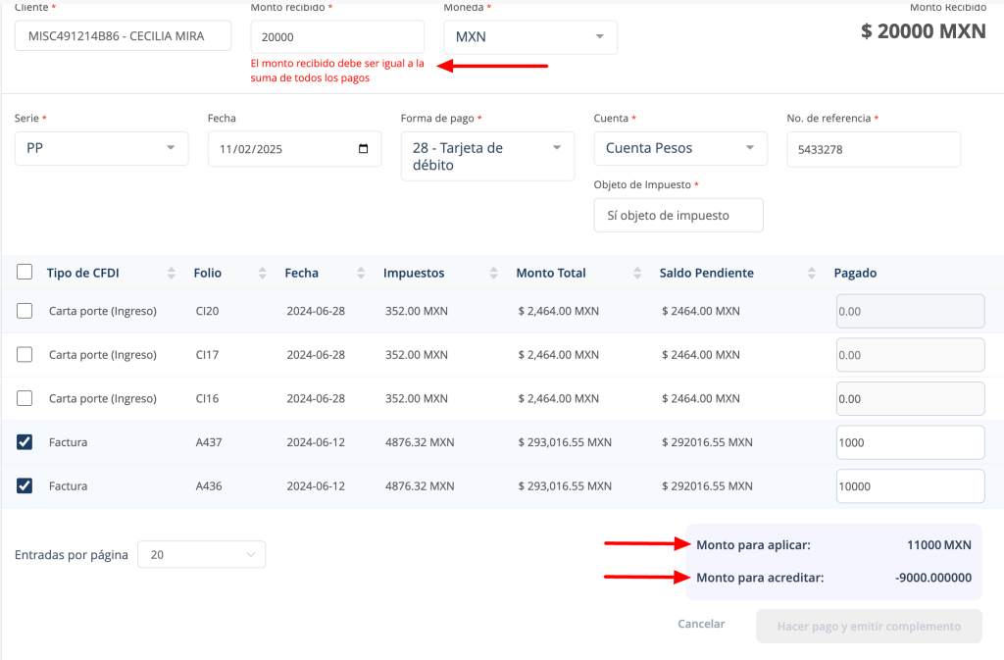This screenshot has width=1004, height=660.
Task: Edit the No. de referencia field
Action: click(874, 150)
